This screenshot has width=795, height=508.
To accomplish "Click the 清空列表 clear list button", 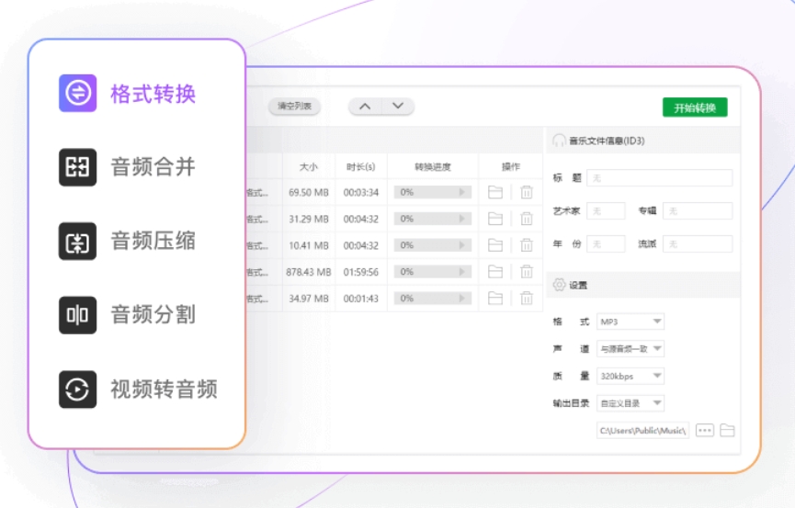I will [294, 107].
